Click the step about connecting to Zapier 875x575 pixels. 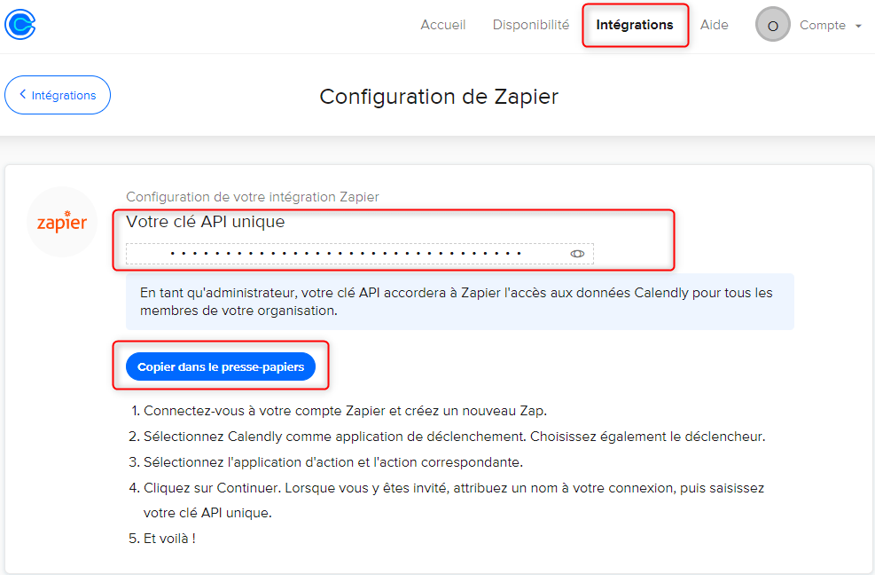coord(346,411)
